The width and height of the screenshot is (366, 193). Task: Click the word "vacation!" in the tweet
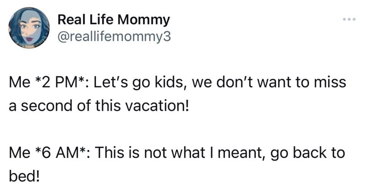(157, 106)
